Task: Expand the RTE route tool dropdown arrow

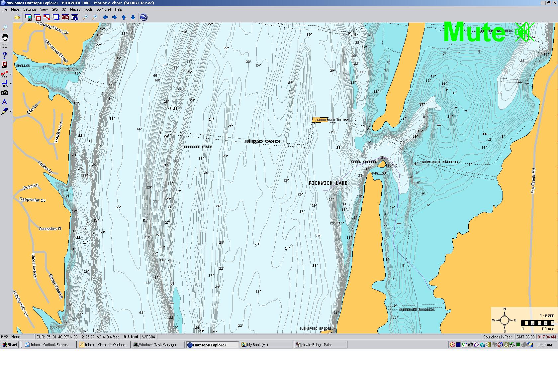Action: (11, 74)
